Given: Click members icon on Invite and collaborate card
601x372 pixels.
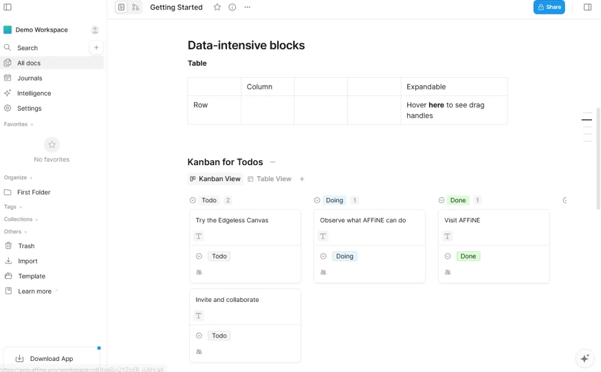Looking at the screenshot, I should 199,351.
